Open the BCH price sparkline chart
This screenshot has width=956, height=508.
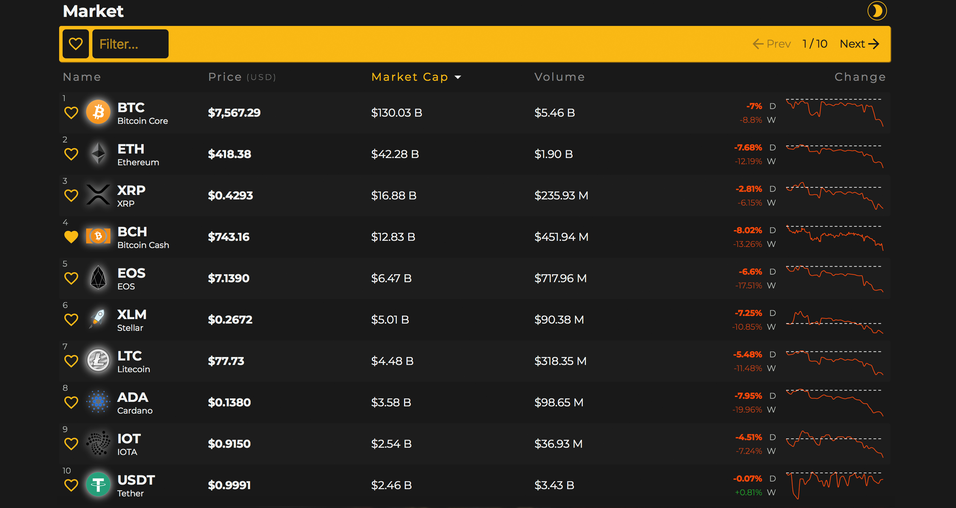click(834, 238)
